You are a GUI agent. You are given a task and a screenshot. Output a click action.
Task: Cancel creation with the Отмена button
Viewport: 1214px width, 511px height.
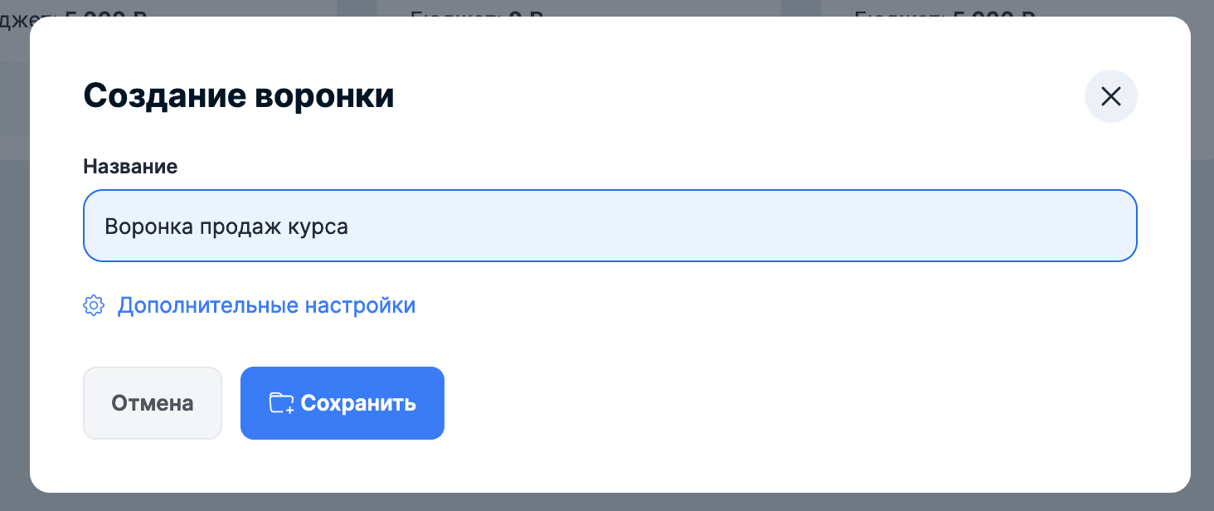[x=152, y=403]
